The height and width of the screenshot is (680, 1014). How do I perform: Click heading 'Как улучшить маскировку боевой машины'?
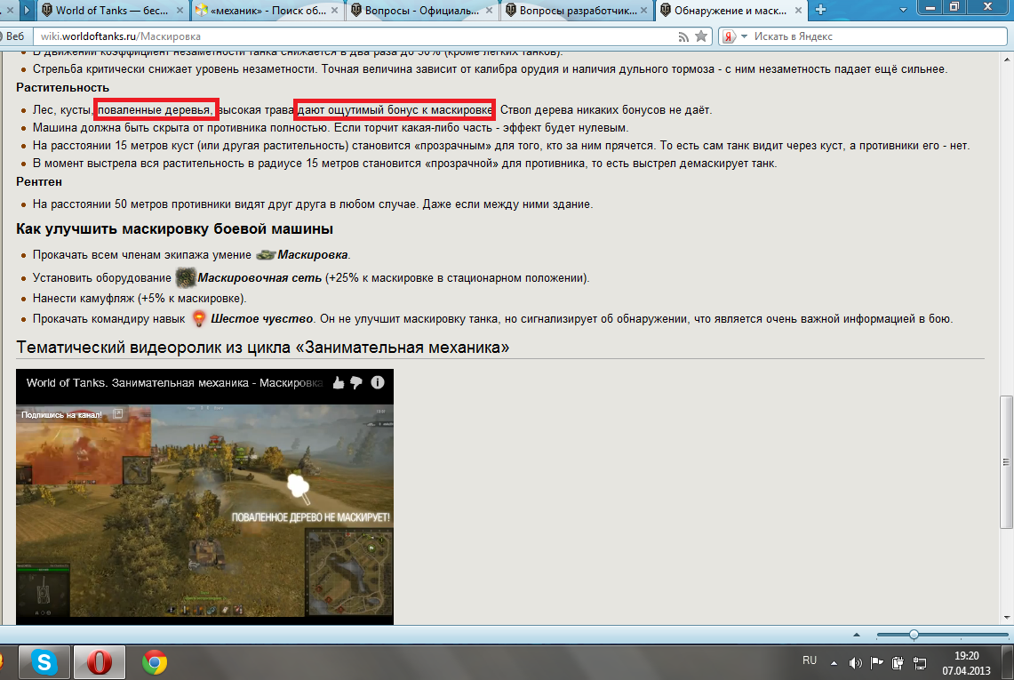pos(174,229)
